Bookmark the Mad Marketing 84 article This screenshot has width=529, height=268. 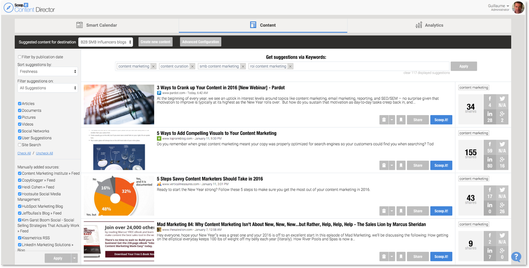point(401,257)
